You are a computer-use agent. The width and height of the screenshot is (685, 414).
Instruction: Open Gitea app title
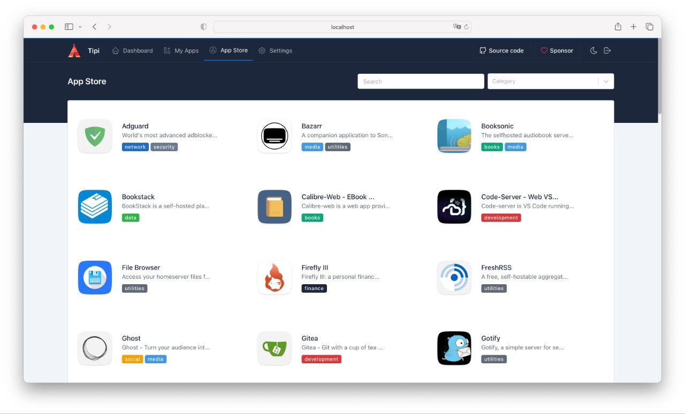tap(310, 338)
